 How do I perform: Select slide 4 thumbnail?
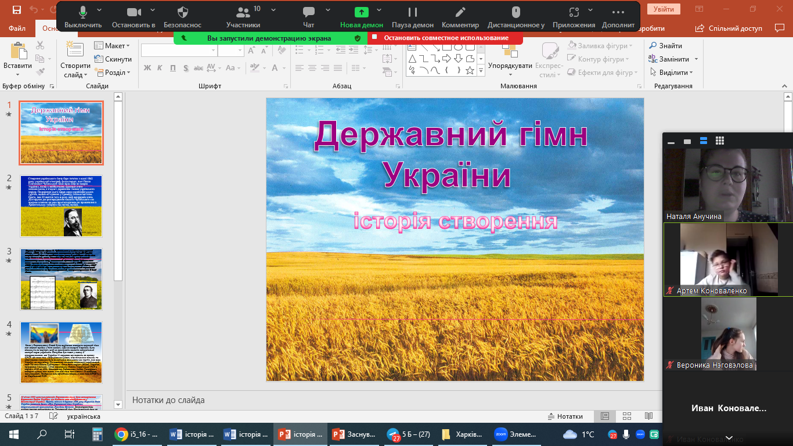61,353
